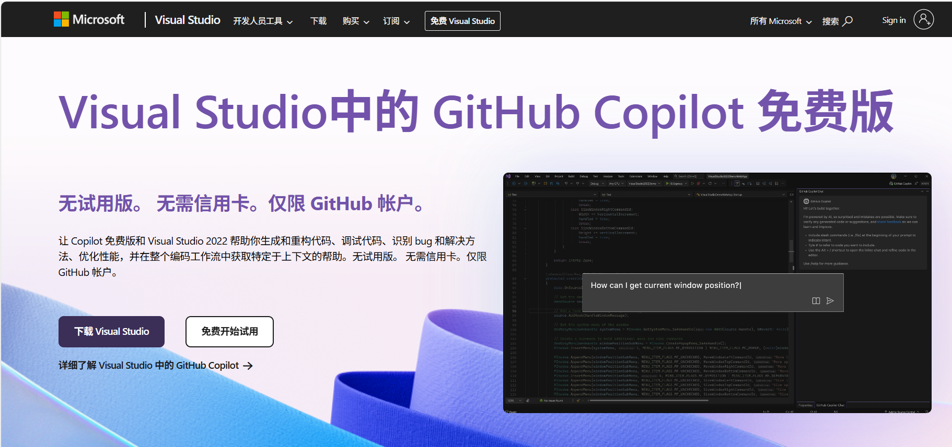Viewport: 952px width, 447px height.
Task: Click the page heading ending in 免费版
Action: click(x=476, y=112)
